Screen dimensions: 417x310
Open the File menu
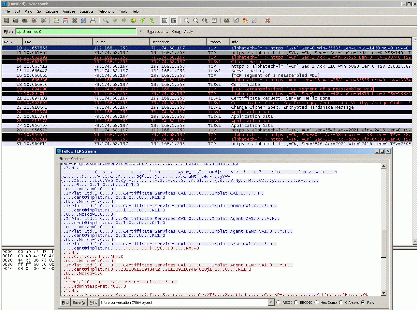[7, 11]
